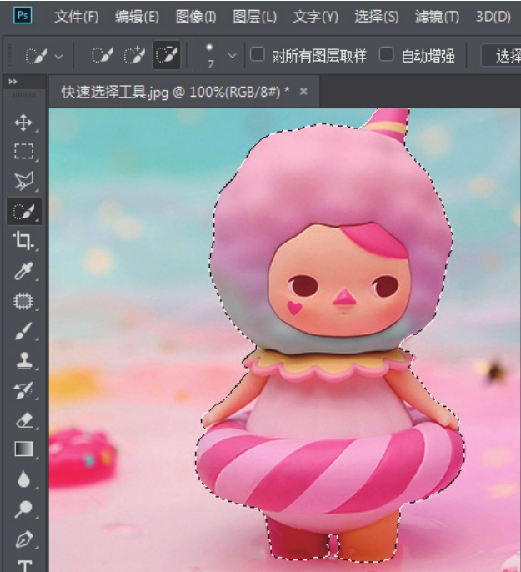Viewport: 521px width, 572px height.
Task: Select the Clone Stamp tool
Action: click(23, 360)
